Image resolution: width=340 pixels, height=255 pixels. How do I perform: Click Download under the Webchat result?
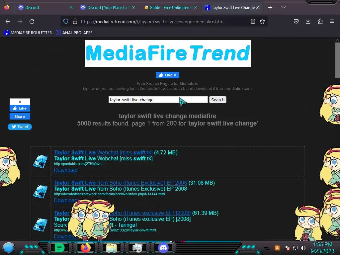(66, 170)
